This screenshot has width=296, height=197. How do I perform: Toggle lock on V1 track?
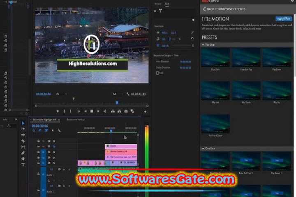pyautogui.click(x=38, y=163)
